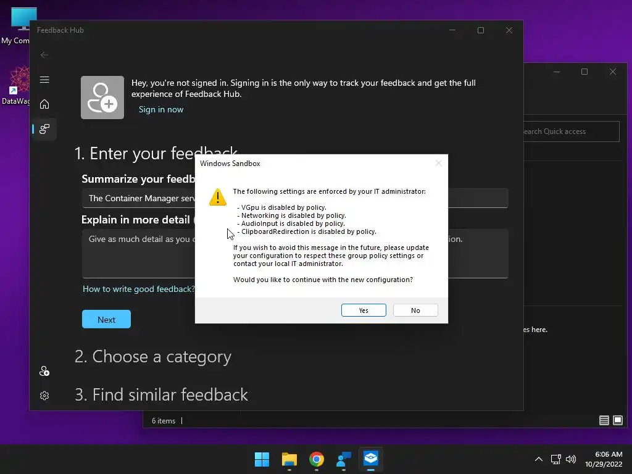Viewport: 632px width, 474px height.
Task: Open Google Chrome from taskbar
Action: pyautogui.click(x=317, y=459)
